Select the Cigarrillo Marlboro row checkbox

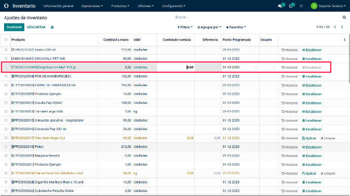[x=6, y=182]
